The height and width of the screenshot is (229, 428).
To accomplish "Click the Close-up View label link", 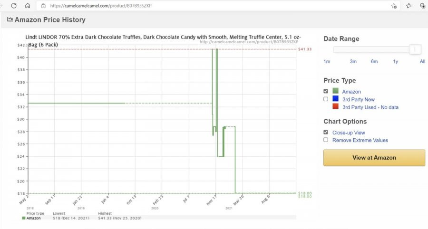I will tap(349, 133).
